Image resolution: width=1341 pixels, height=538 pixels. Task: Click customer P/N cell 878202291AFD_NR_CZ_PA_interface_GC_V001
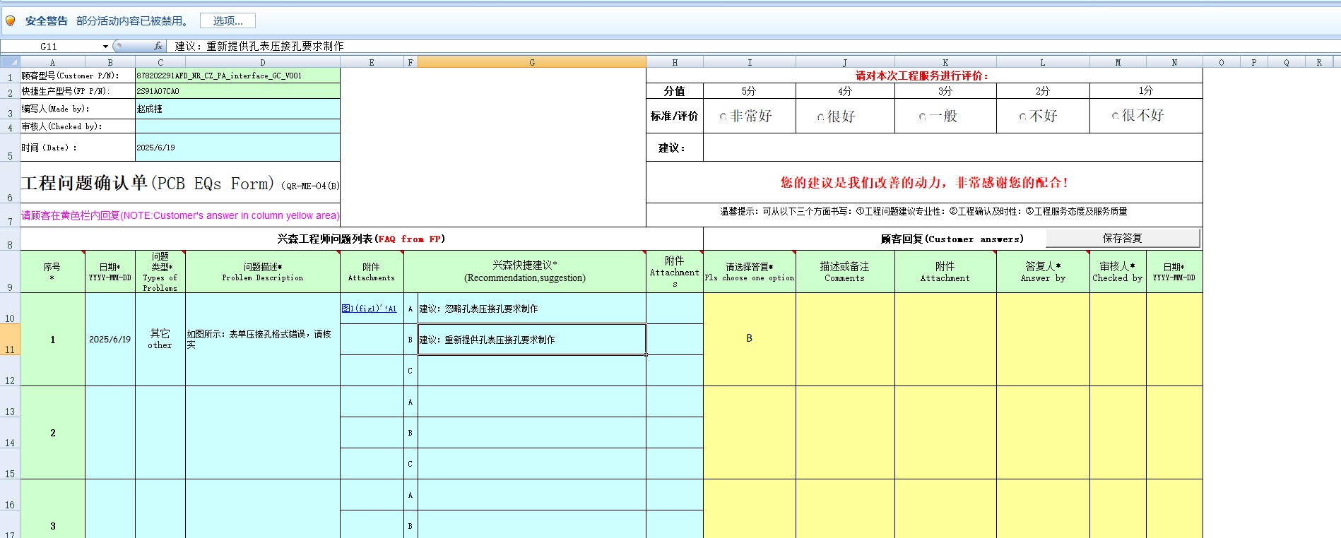pos(237,76)
